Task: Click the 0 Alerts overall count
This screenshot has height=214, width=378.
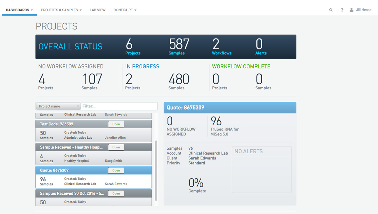Action: click(261, 46)
